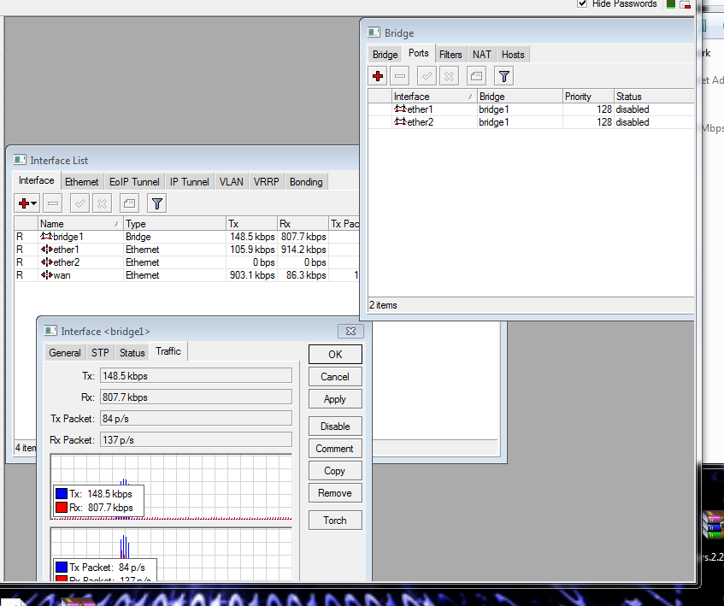Image resolution: width=724 pixels, height=606 pixels.
Task: Click the filter funnel icon in Bridge window
Action: point(504,76)
